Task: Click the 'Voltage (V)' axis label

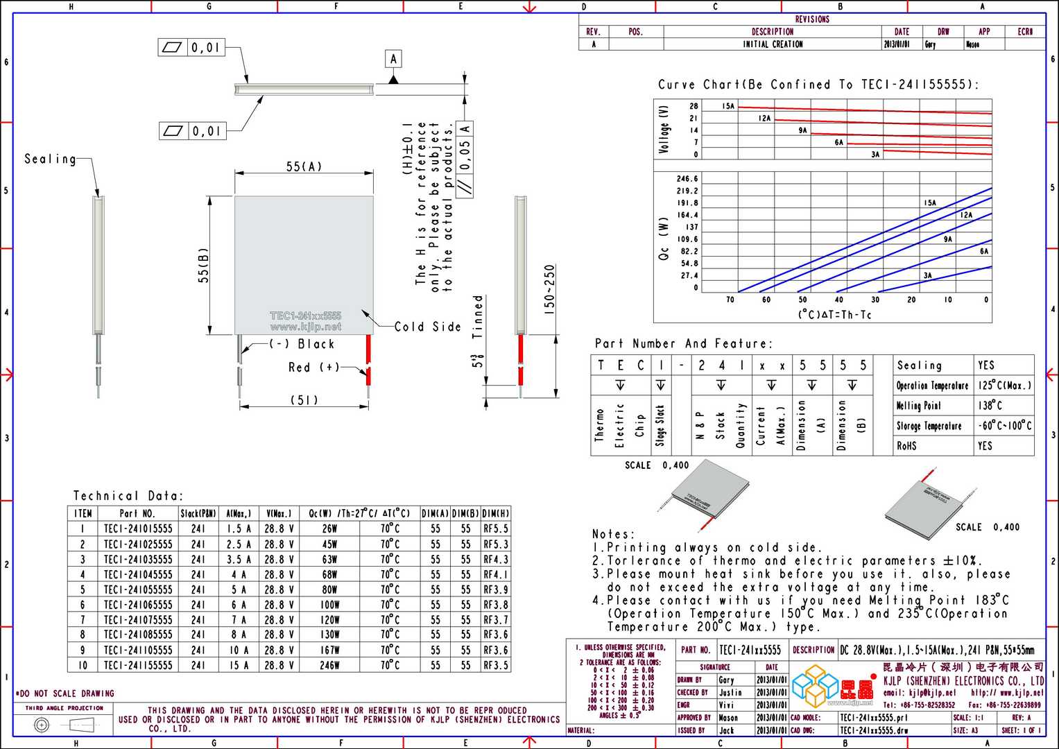Action: [664, 129]
